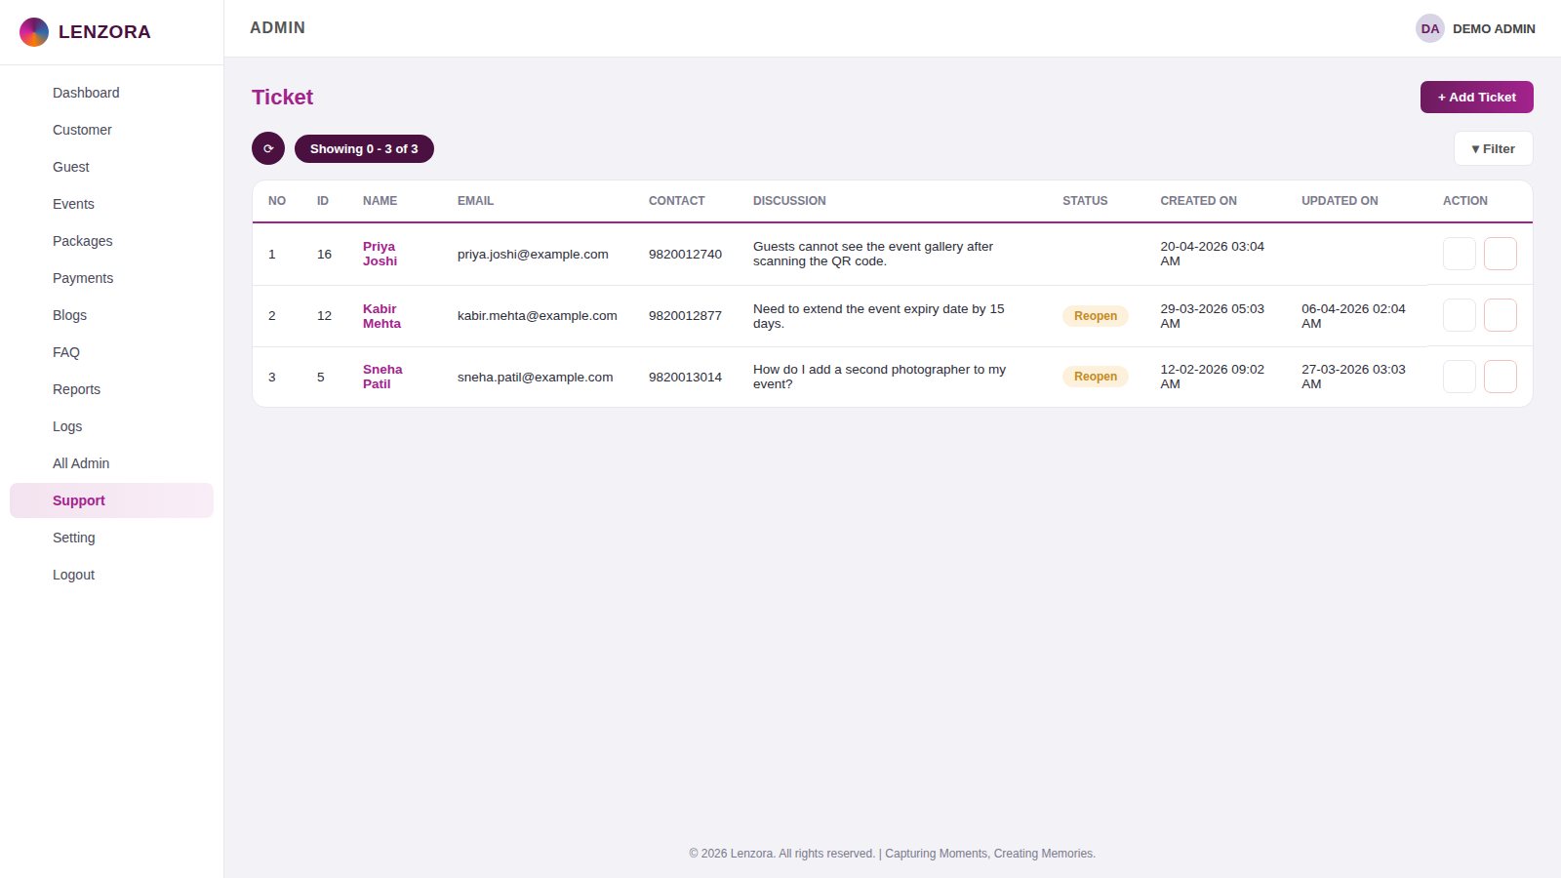Click the CREATED ON column header
The image size is (1561, 878).
(x=1198, y=201)
